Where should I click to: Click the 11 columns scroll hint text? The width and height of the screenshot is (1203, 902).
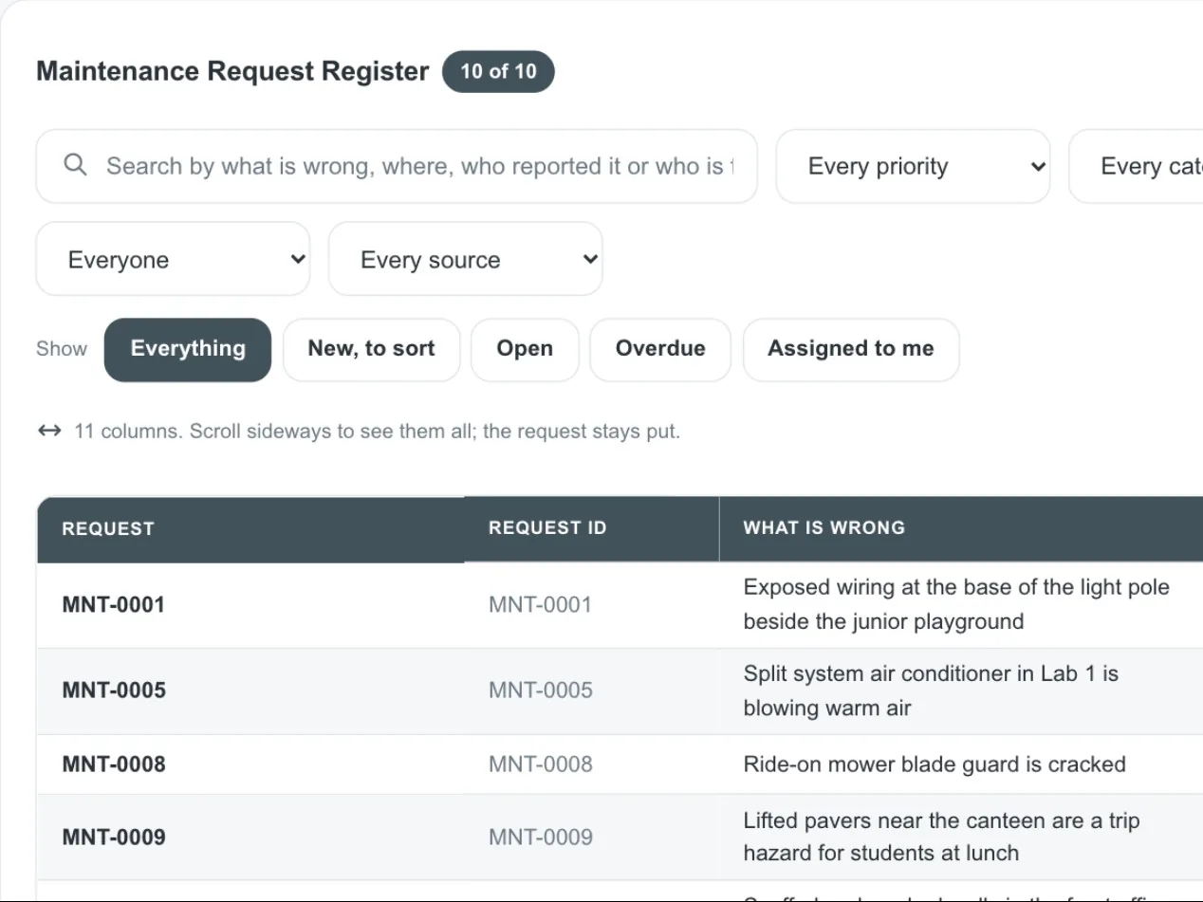[x=377, y=432]
